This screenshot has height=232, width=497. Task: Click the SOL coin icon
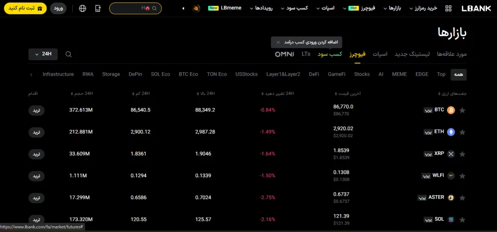[451, 219]
